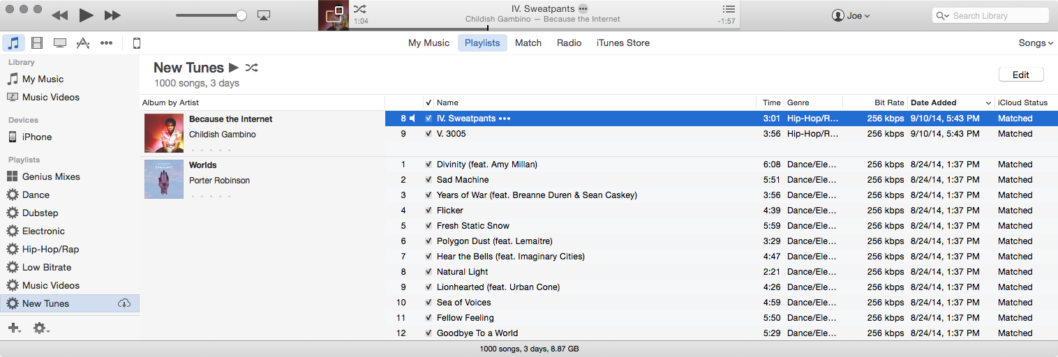This screenshot has height=357, width=1058.
Task: Click the iPhone device icon in the toolbar
Action: point(137,43)
